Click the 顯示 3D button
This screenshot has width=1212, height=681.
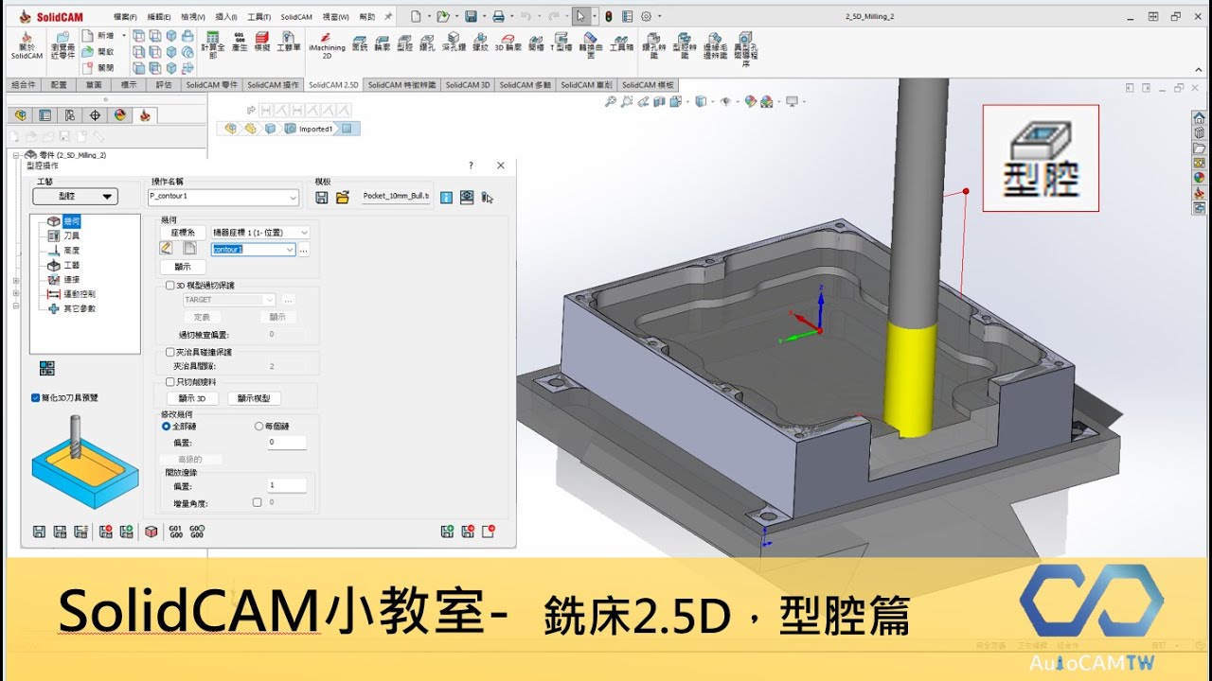tap(192, 398)
